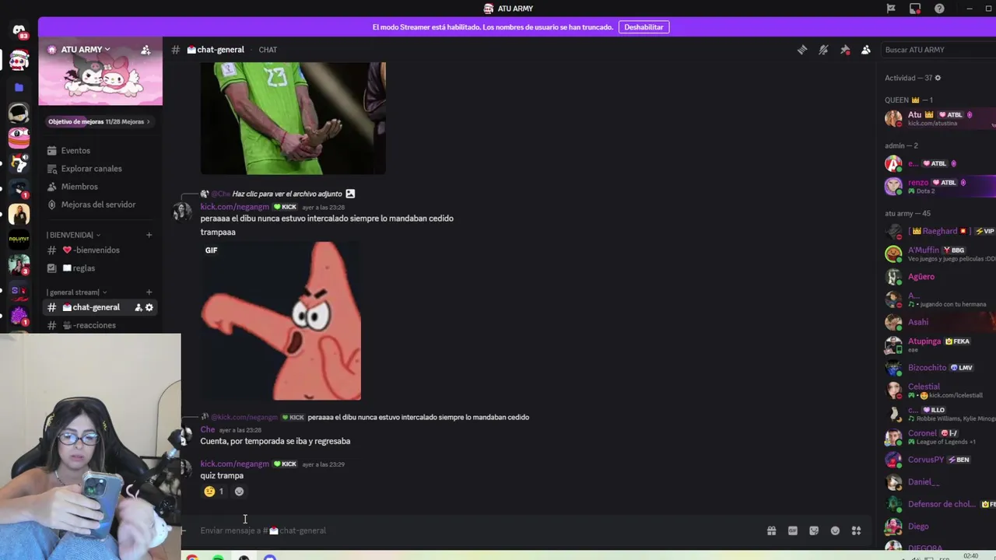Click the Che username in message
The width and height of the screenshot is (996, 560).
tap(207, 429)
